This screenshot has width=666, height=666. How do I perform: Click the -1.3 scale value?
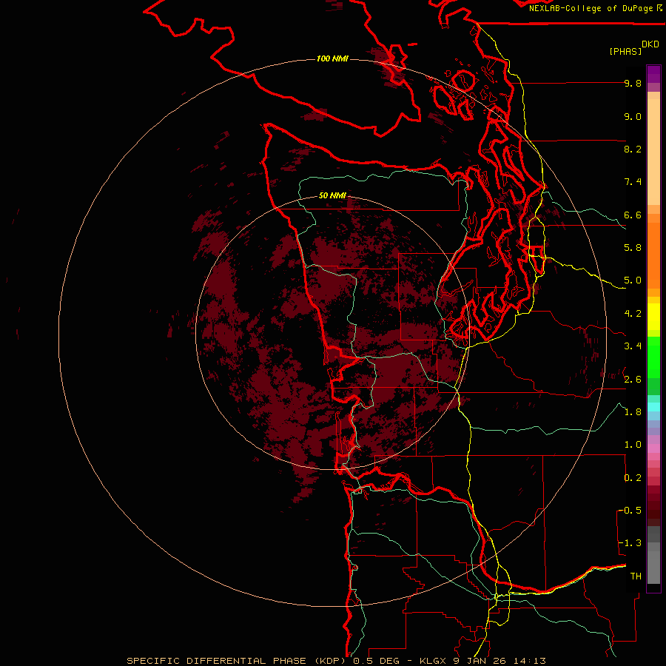(x=630, y=543)
